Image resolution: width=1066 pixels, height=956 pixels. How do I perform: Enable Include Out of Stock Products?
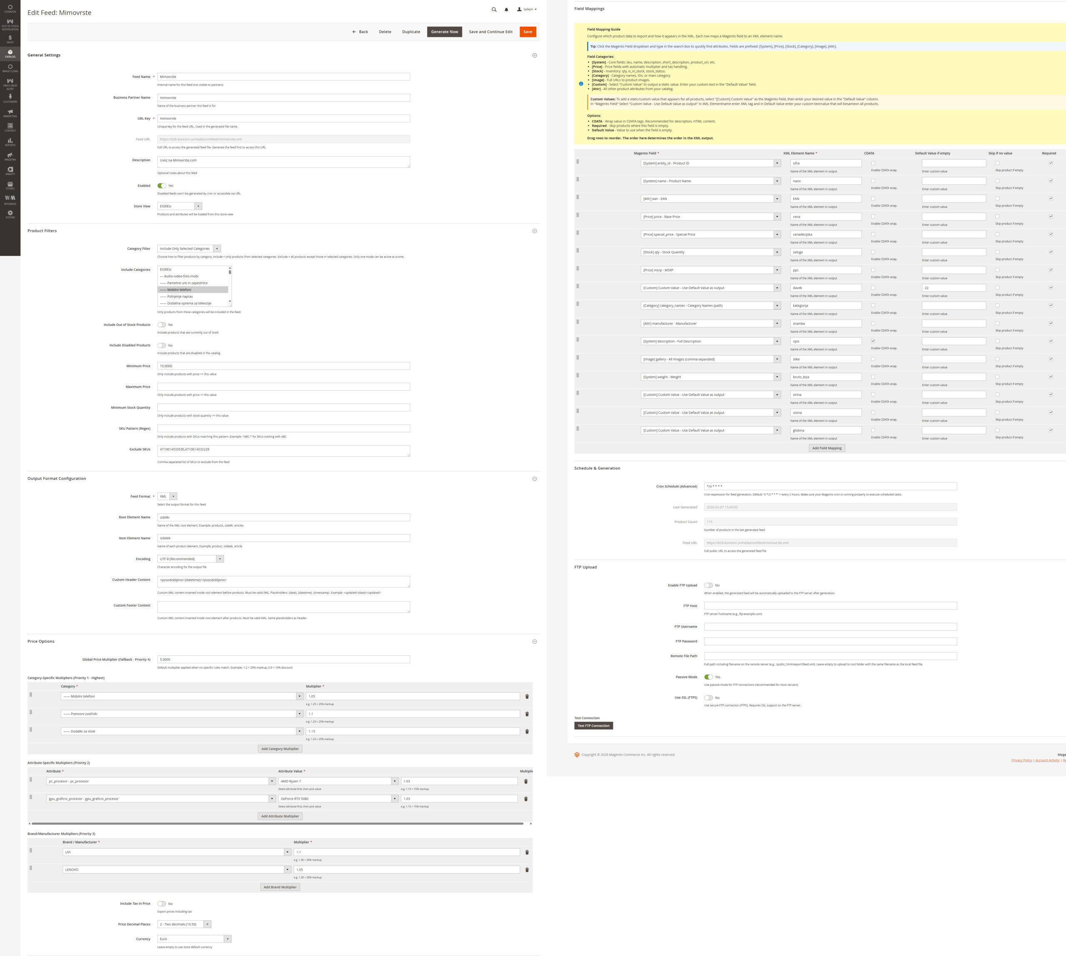(162, 325)
